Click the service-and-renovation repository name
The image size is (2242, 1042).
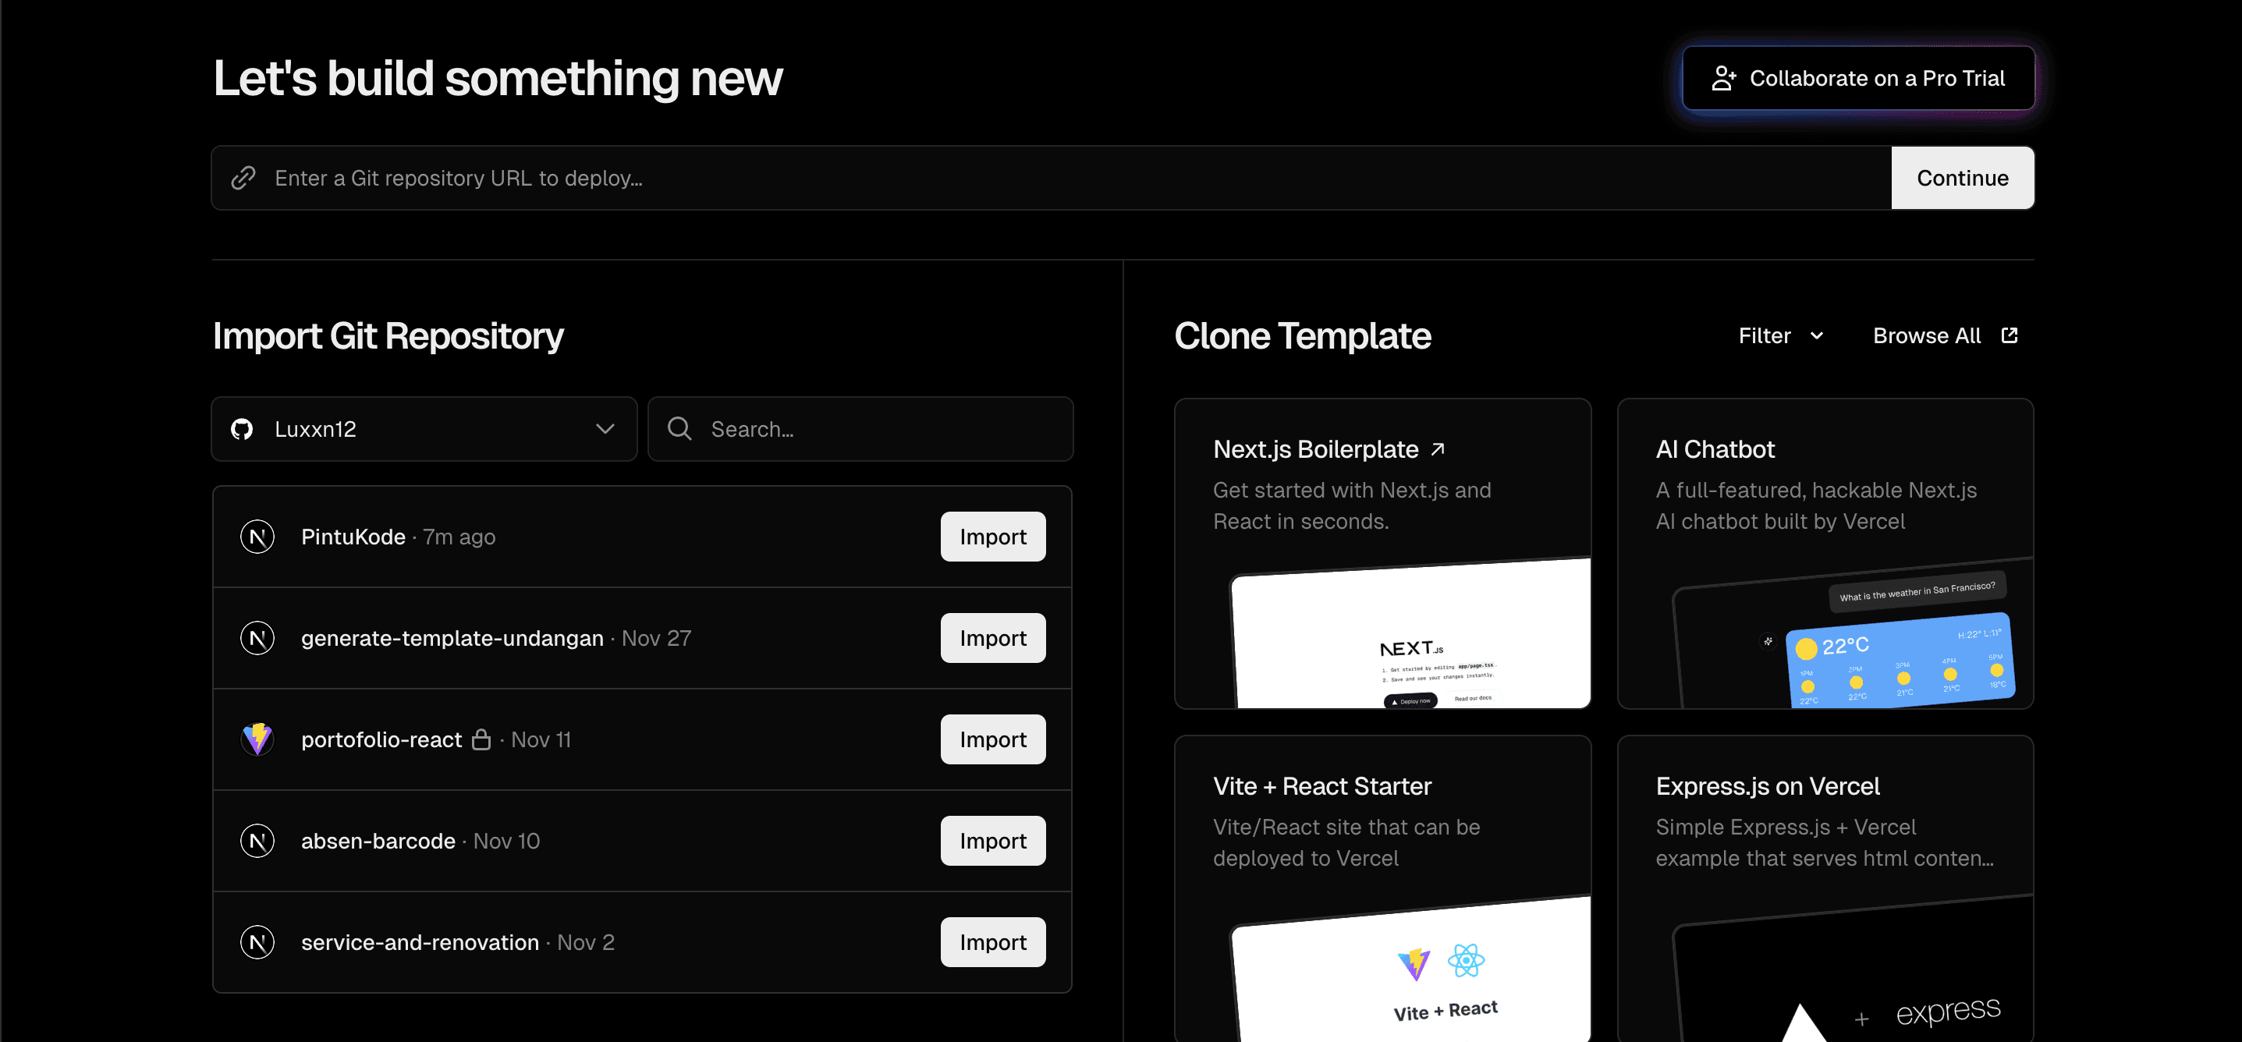(x=420, y=943)
